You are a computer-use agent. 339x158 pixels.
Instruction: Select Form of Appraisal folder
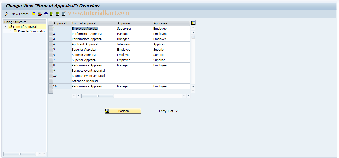coord(25,27)
